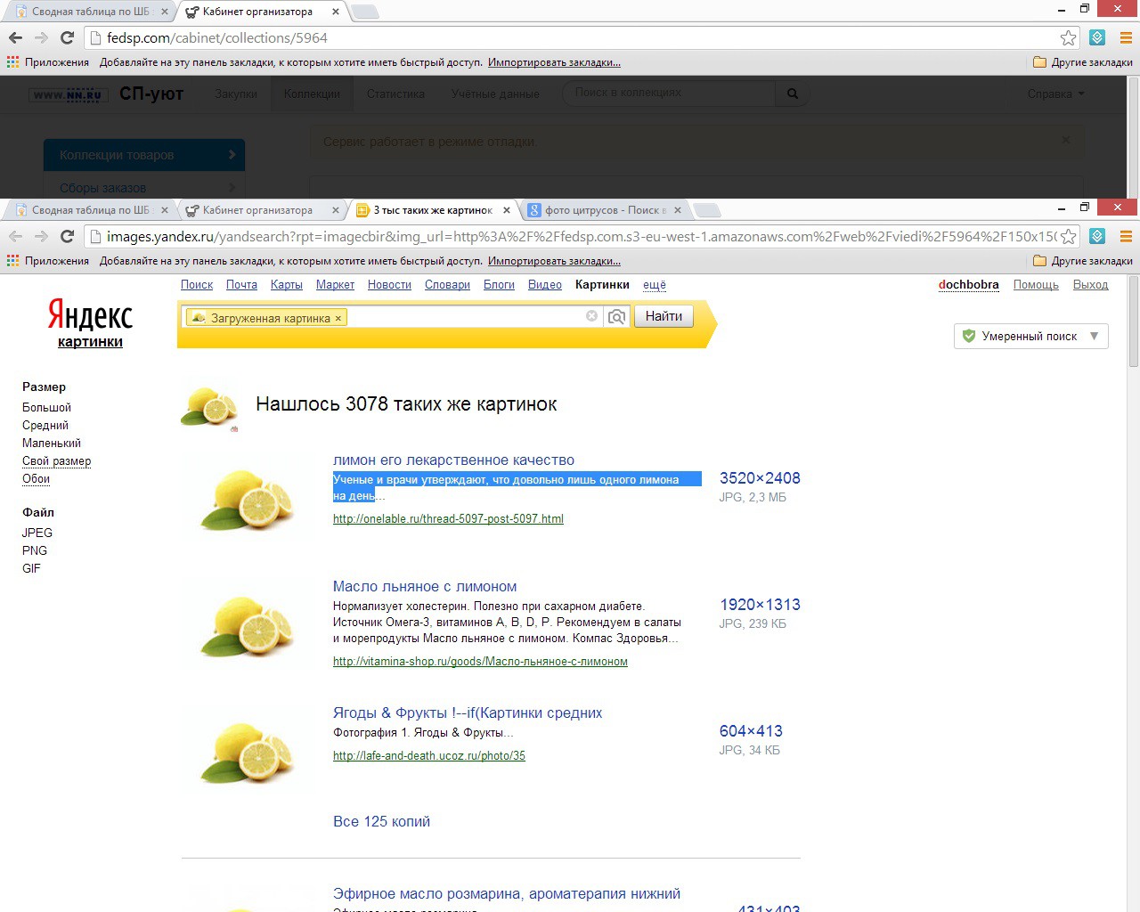Close the фото цитрусов tab
The height and width of the screenshot is (912, 1140).
[678, 210]
